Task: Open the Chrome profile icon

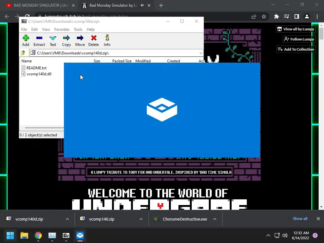Action: [307, 16]
